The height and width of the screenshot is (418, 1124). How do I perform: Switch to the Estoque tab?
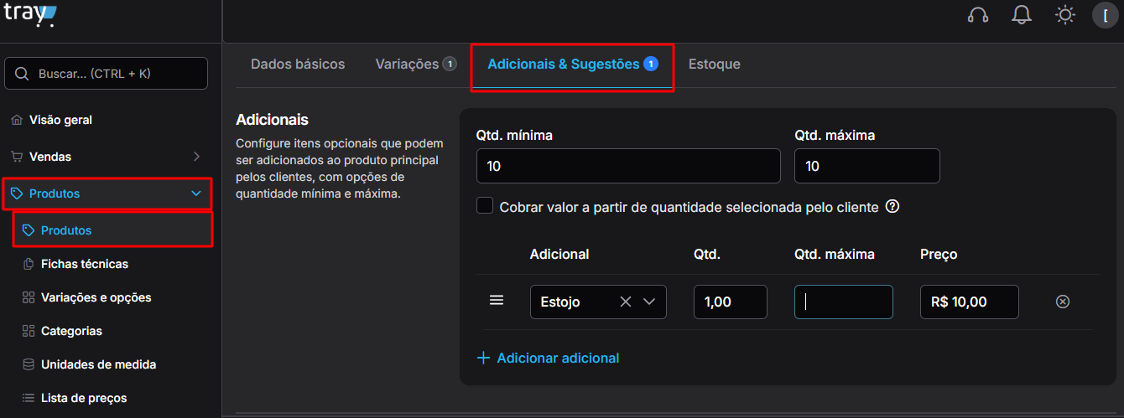coord(714,64)
